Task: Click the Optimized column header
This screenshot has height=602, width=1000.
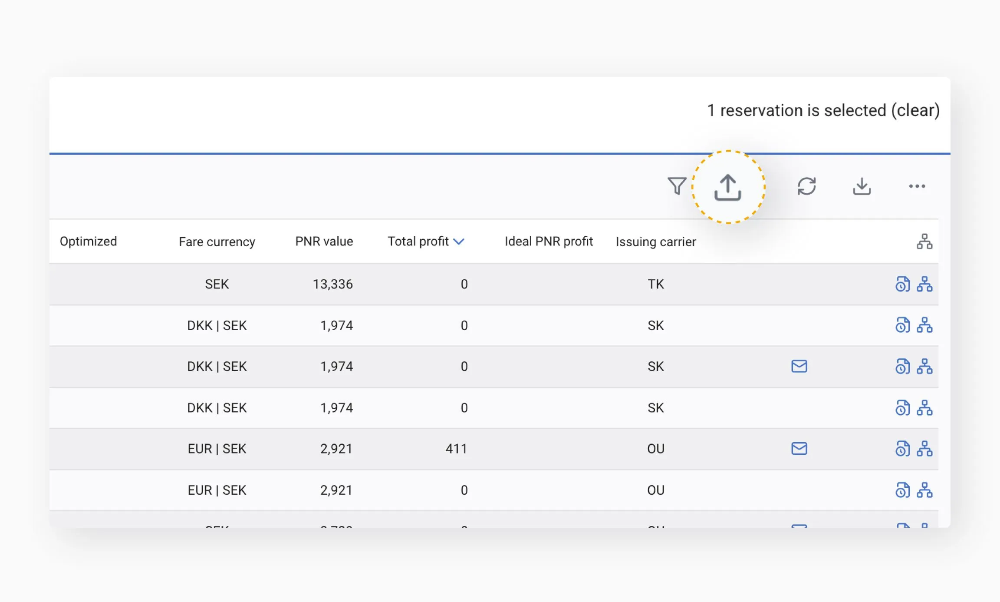Action: (x=88, y=241)
